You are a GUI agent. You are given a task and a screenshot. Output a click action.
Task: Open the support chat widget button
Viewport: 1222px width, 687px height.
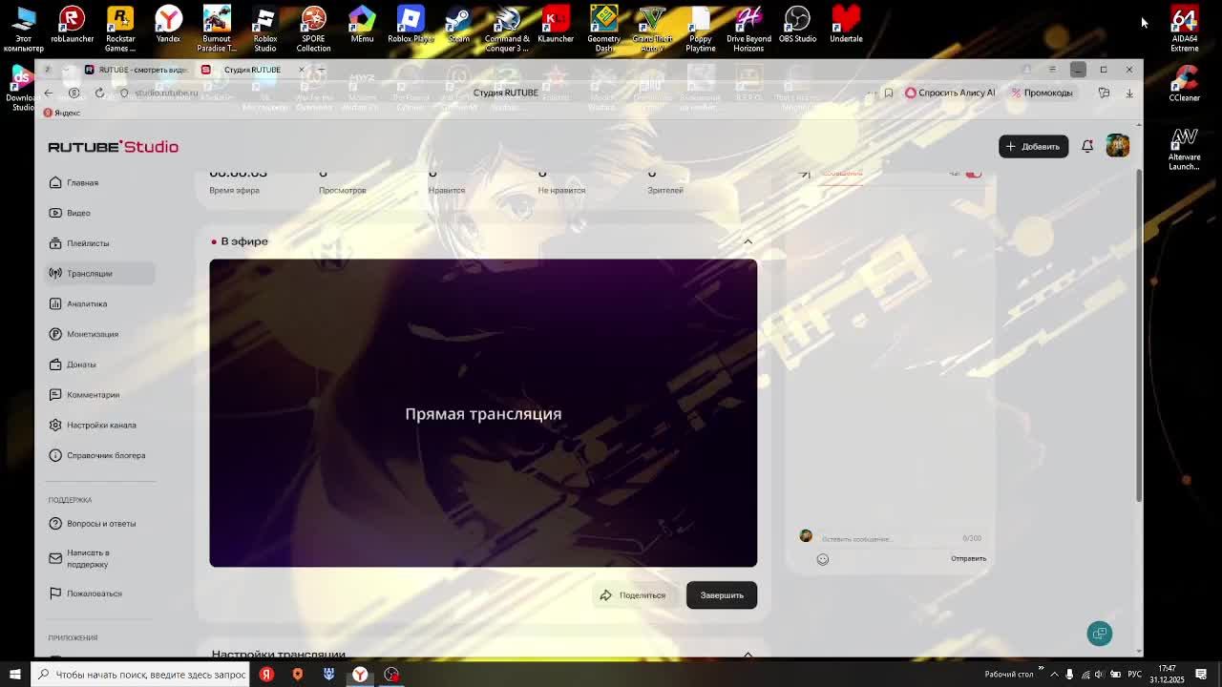(x=1100, y=634)
